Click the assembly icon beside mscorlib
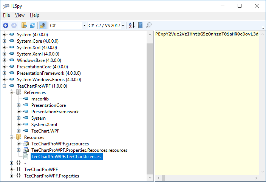266x182 pixels. pyautogui.click(x=26, y=99)
